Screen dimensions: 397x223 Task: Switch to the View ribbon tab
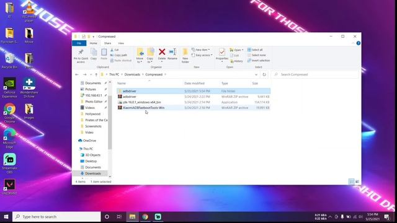pyautogui.click(x=121, y=43)
